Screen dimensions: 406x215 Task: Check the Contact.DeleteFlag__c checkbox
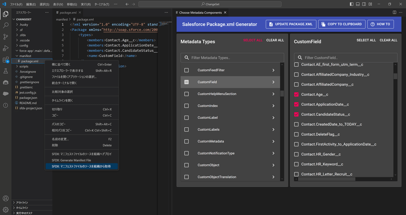[296, 134]
